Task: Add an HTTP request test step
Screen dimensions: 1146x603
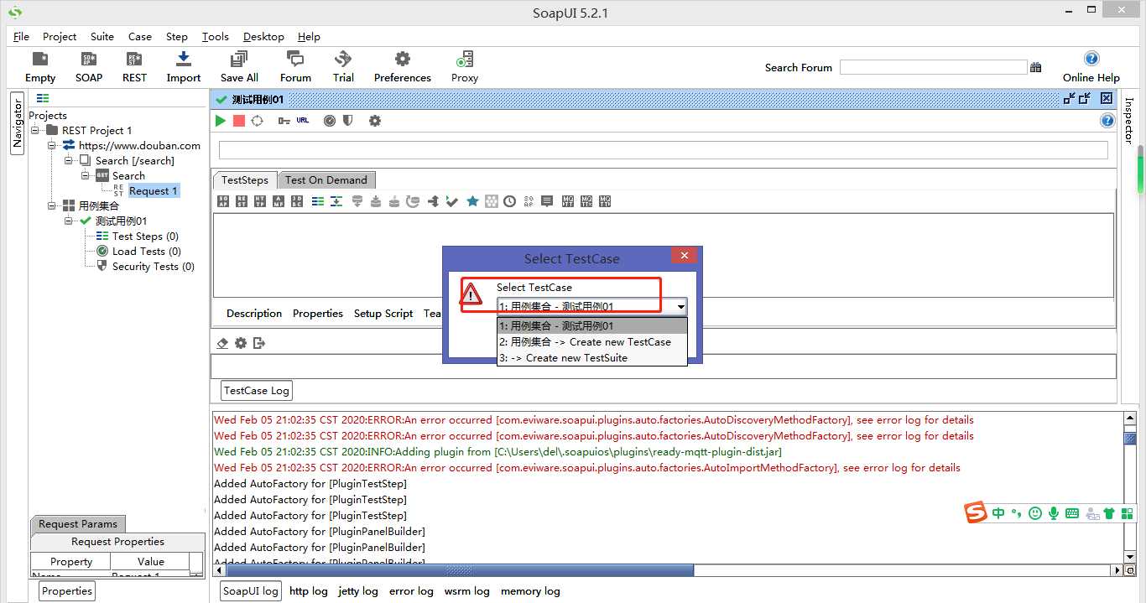Action: tap(260, 201)
